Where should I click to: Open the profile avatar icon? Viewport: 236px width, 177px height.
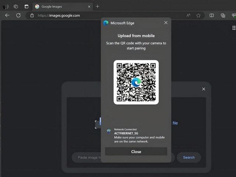[6, 7]
